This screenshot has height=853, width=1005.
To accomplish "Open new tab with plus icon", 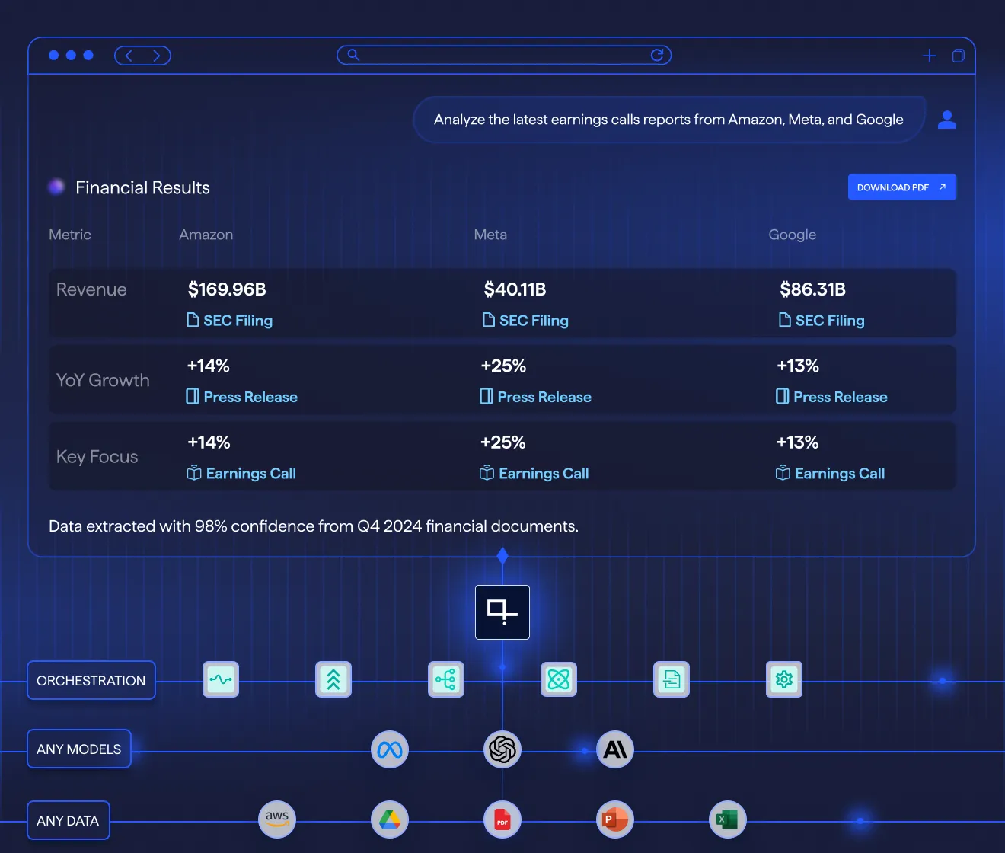I will (x=930, y=56).
